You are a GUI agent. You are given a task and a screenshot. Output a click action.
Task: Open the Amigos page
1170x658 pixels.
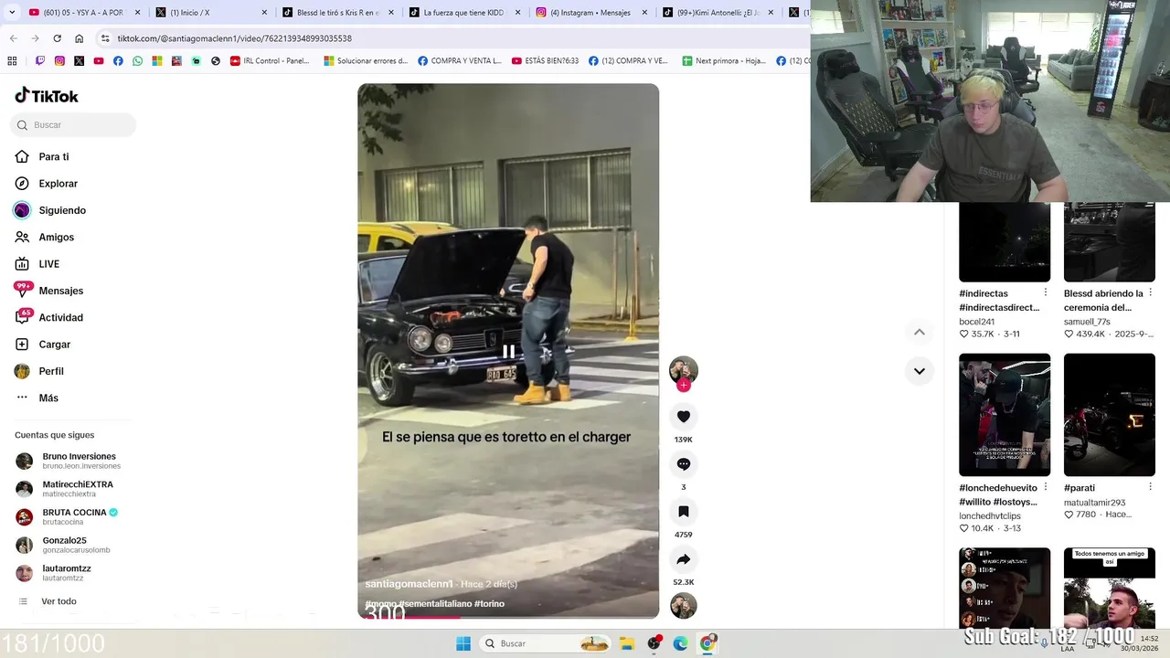tap(45, 238)
